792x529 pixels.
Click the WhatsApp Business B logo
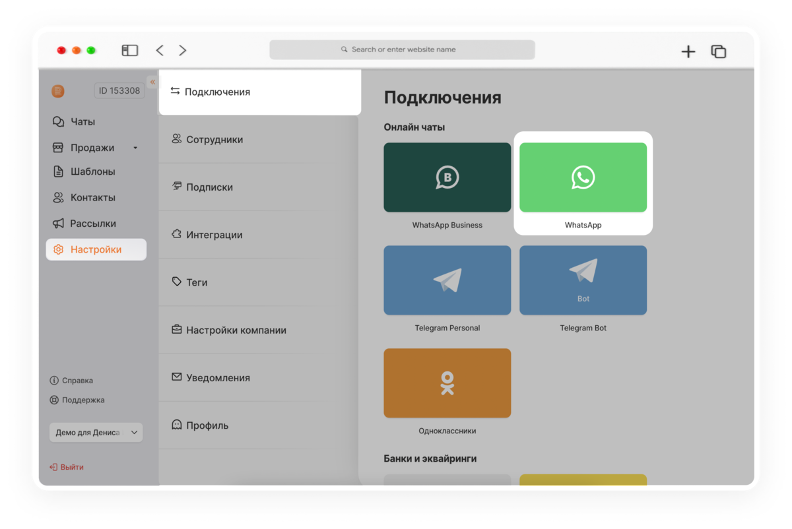pos(447,177)
